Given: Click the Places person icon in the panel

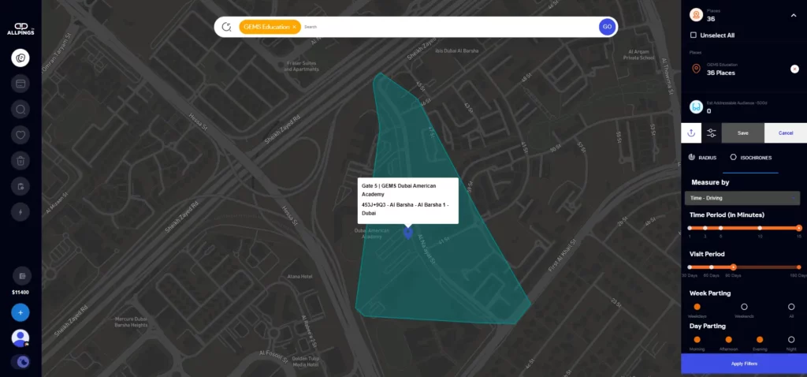Looking at the screenshot, I should tap(696, 15).
